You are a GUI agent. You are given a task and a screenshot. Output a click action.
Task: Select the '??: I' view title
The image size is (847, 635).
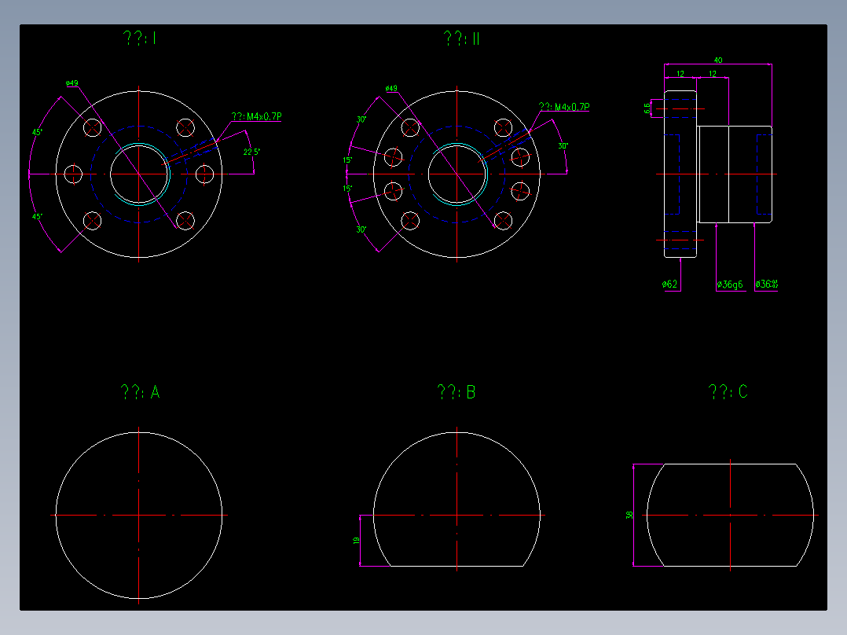[x=139, y=38]
